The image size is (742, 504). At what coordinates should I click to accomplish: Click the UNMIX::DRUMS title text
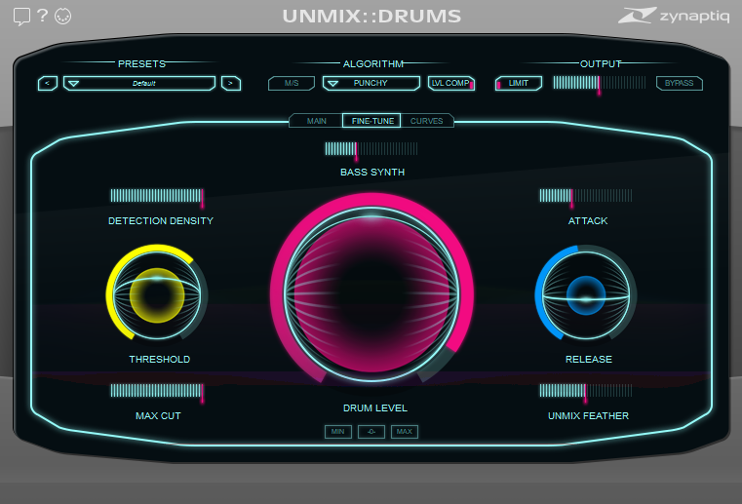(371, 17)
